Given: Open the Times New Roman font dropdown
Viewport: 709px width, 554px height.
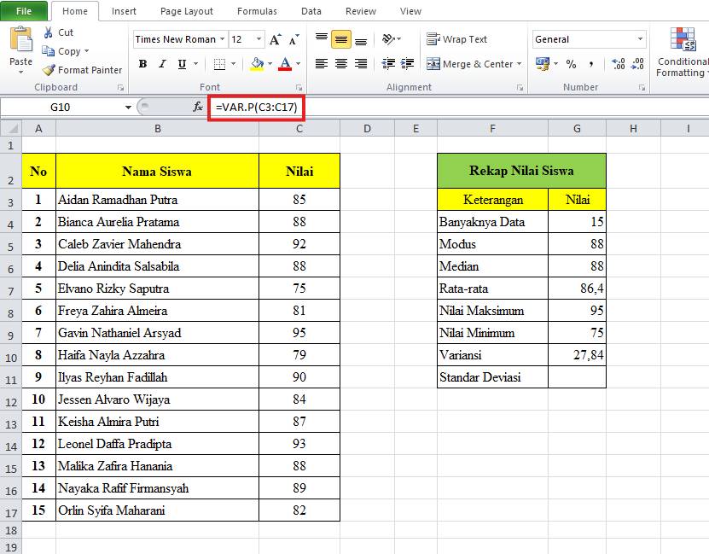Looking at the screenshot, I should [222, 39].
